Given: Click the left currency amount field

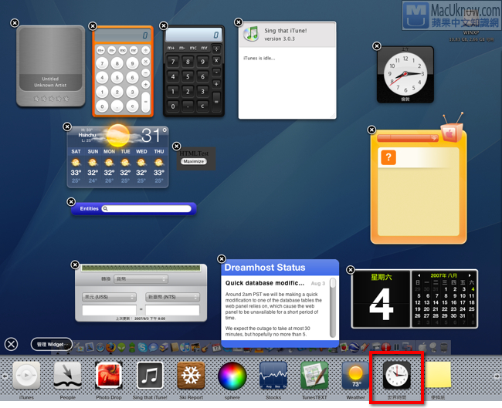Looking at the screenshot, I should pyautogui.click(x=109, y=310).
